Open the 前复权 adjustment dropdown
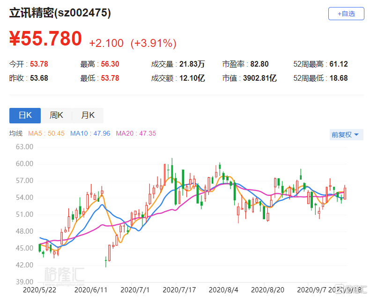 pos(346,135)
